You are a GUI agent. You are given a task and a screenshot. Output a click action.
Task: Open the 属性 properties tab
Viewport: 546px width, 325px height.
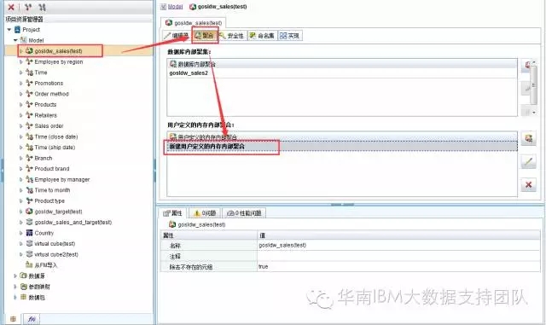click(x=172, y=213)
